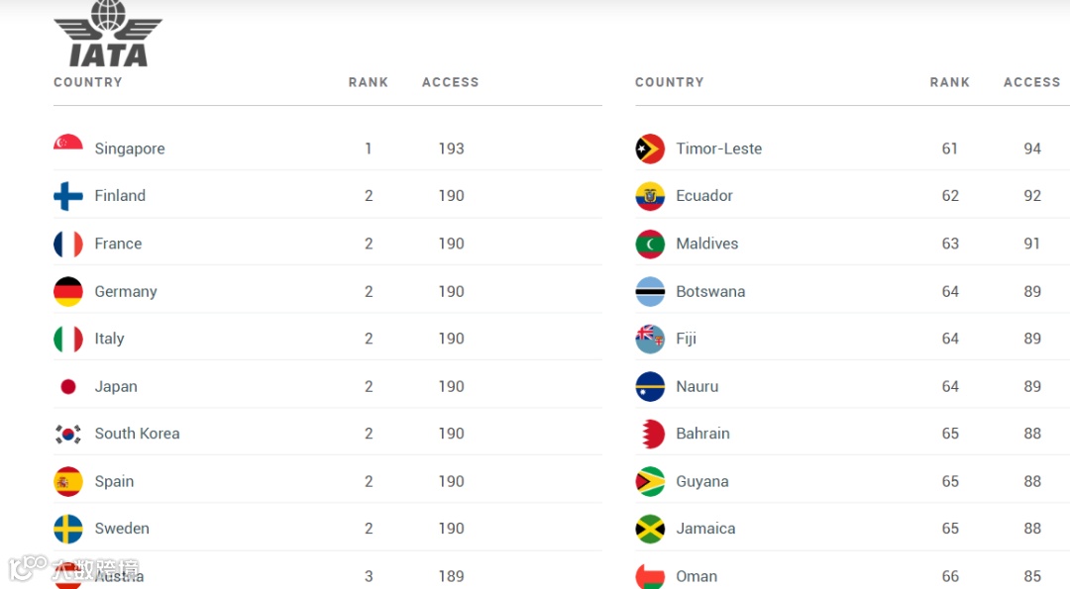Select the Spain country name
Image resolution: width=1070 pixels, height=589 pixels.
point(114,481)
